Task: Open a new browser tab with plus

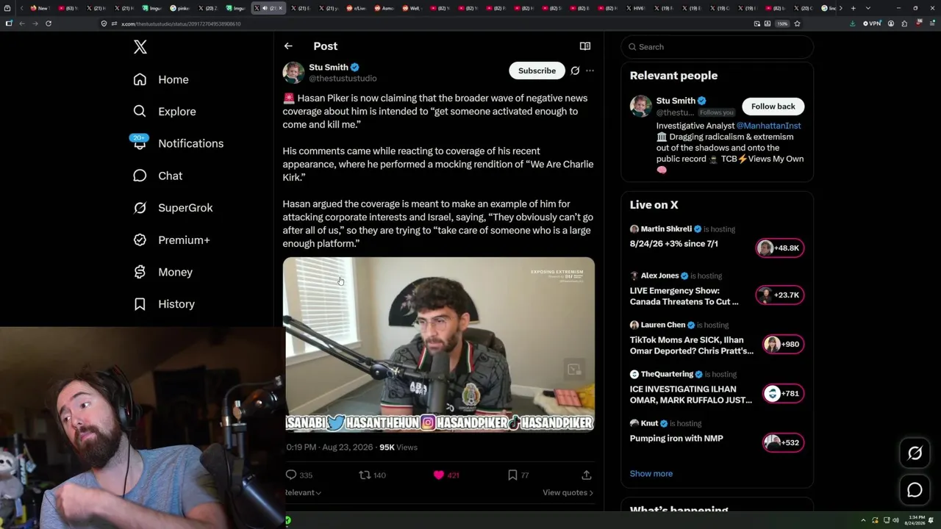Action: pyautogui.click(x=853, y=8)
